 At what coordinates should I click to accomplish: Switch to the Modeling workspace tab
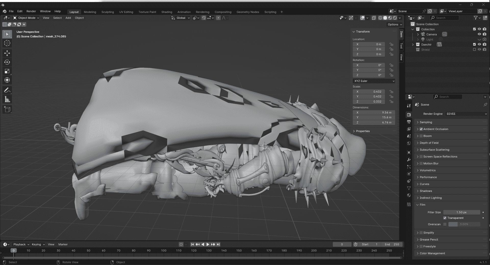point(90,12)
